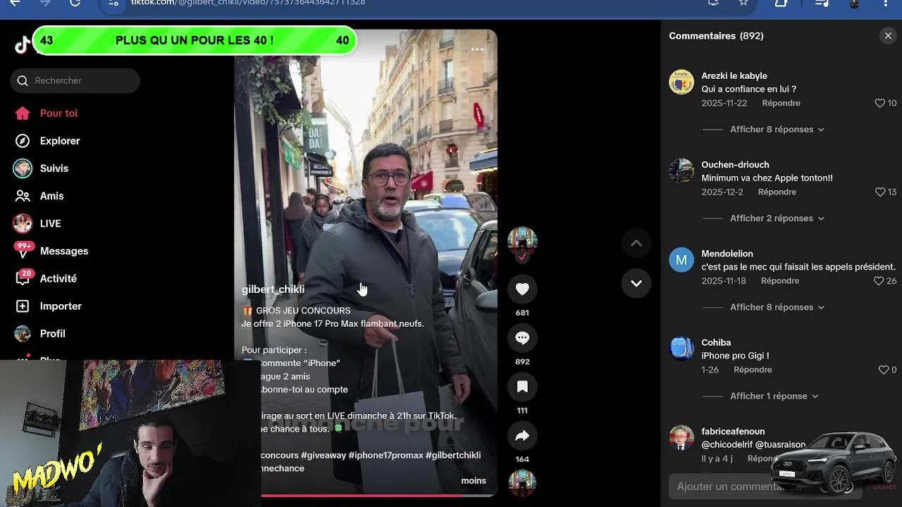This screenshot has height=507, width=902.
Task: Open the Suivis page
Action: (x=54, y=168)
